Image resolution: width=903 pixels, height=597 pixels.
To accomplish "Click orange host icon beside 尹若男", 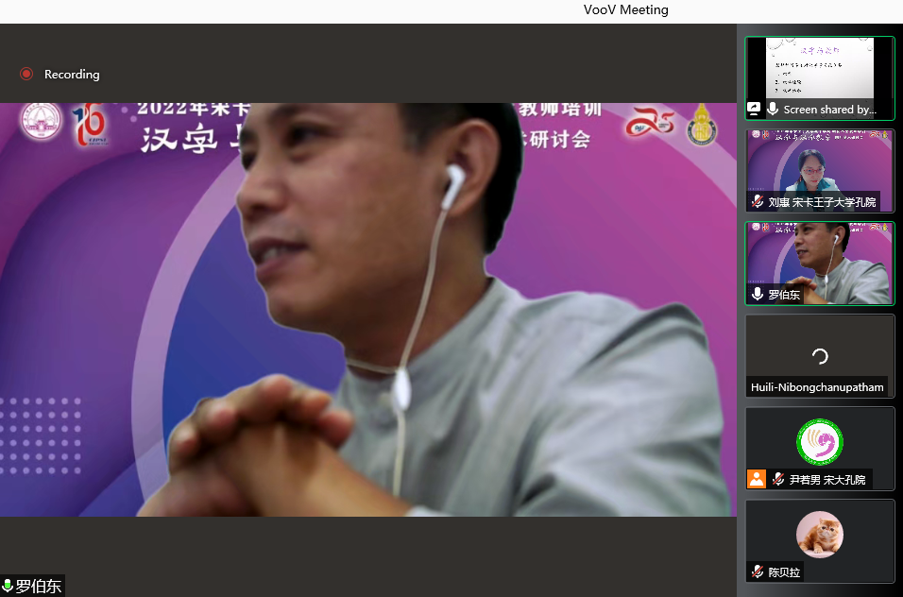I will point(757,479).
